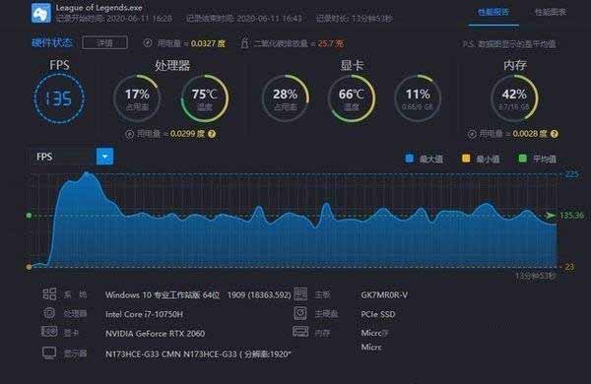Screen dimensions: 591x384
Task: Click the power icon beside 0.0299
Action: tap(129, 134)
